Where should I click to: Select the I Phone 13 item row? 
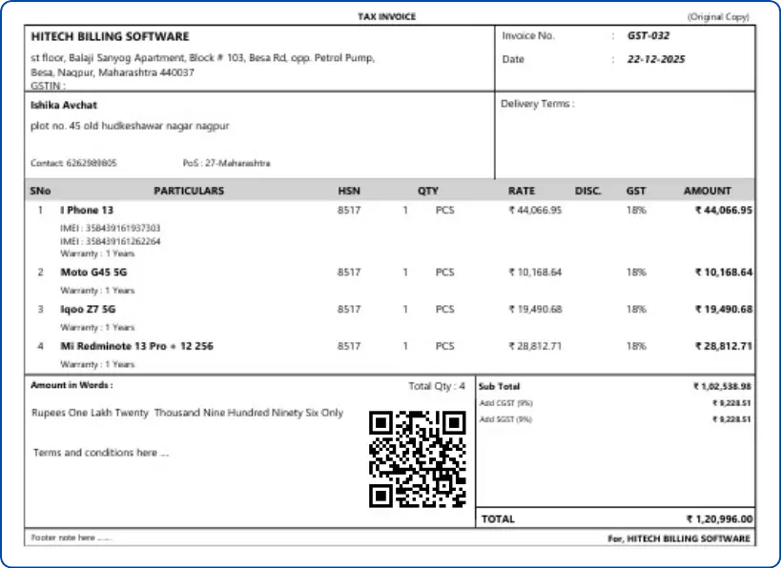(x=87, y=211)
